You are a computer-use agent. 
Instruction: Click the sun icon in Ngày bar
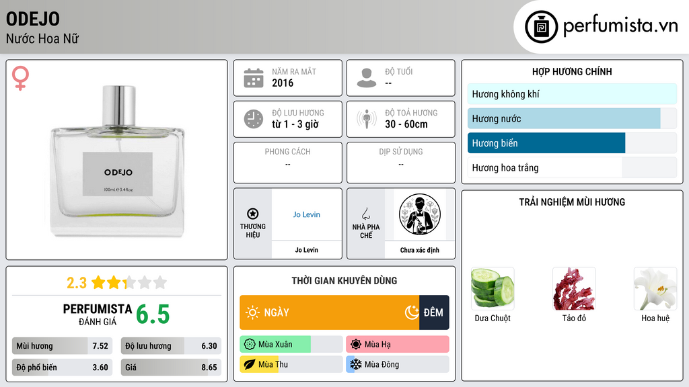point(252,312)
